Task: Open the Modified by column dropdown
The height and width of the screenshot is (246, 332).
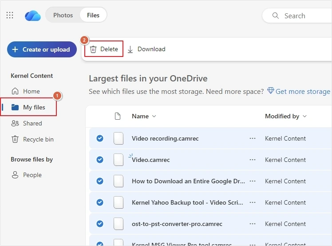Action: coord(286,116)
